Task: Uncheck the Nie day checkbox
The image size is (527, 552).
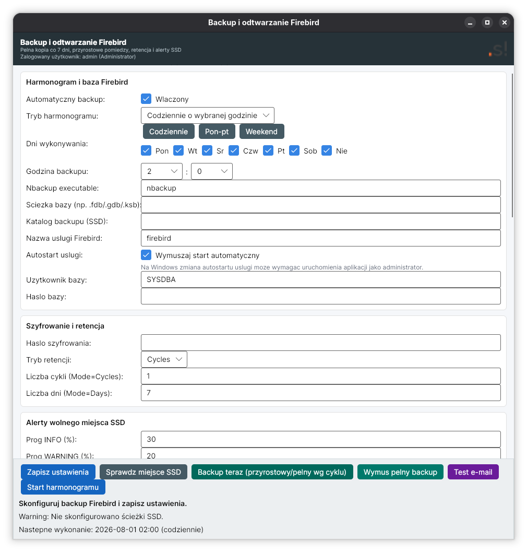Action: [x=327, y=151]
